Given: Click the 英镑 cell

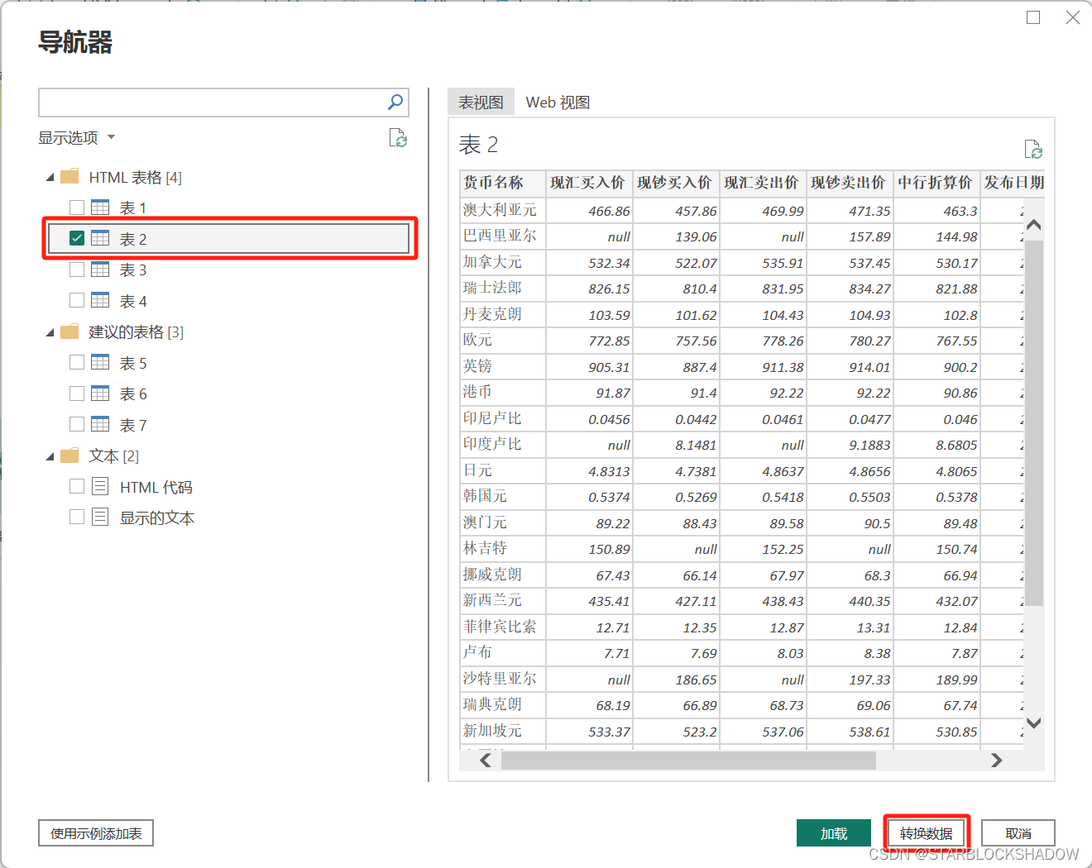Looking at the screenshot, I should pyautogui.click(x=502, y=366).
